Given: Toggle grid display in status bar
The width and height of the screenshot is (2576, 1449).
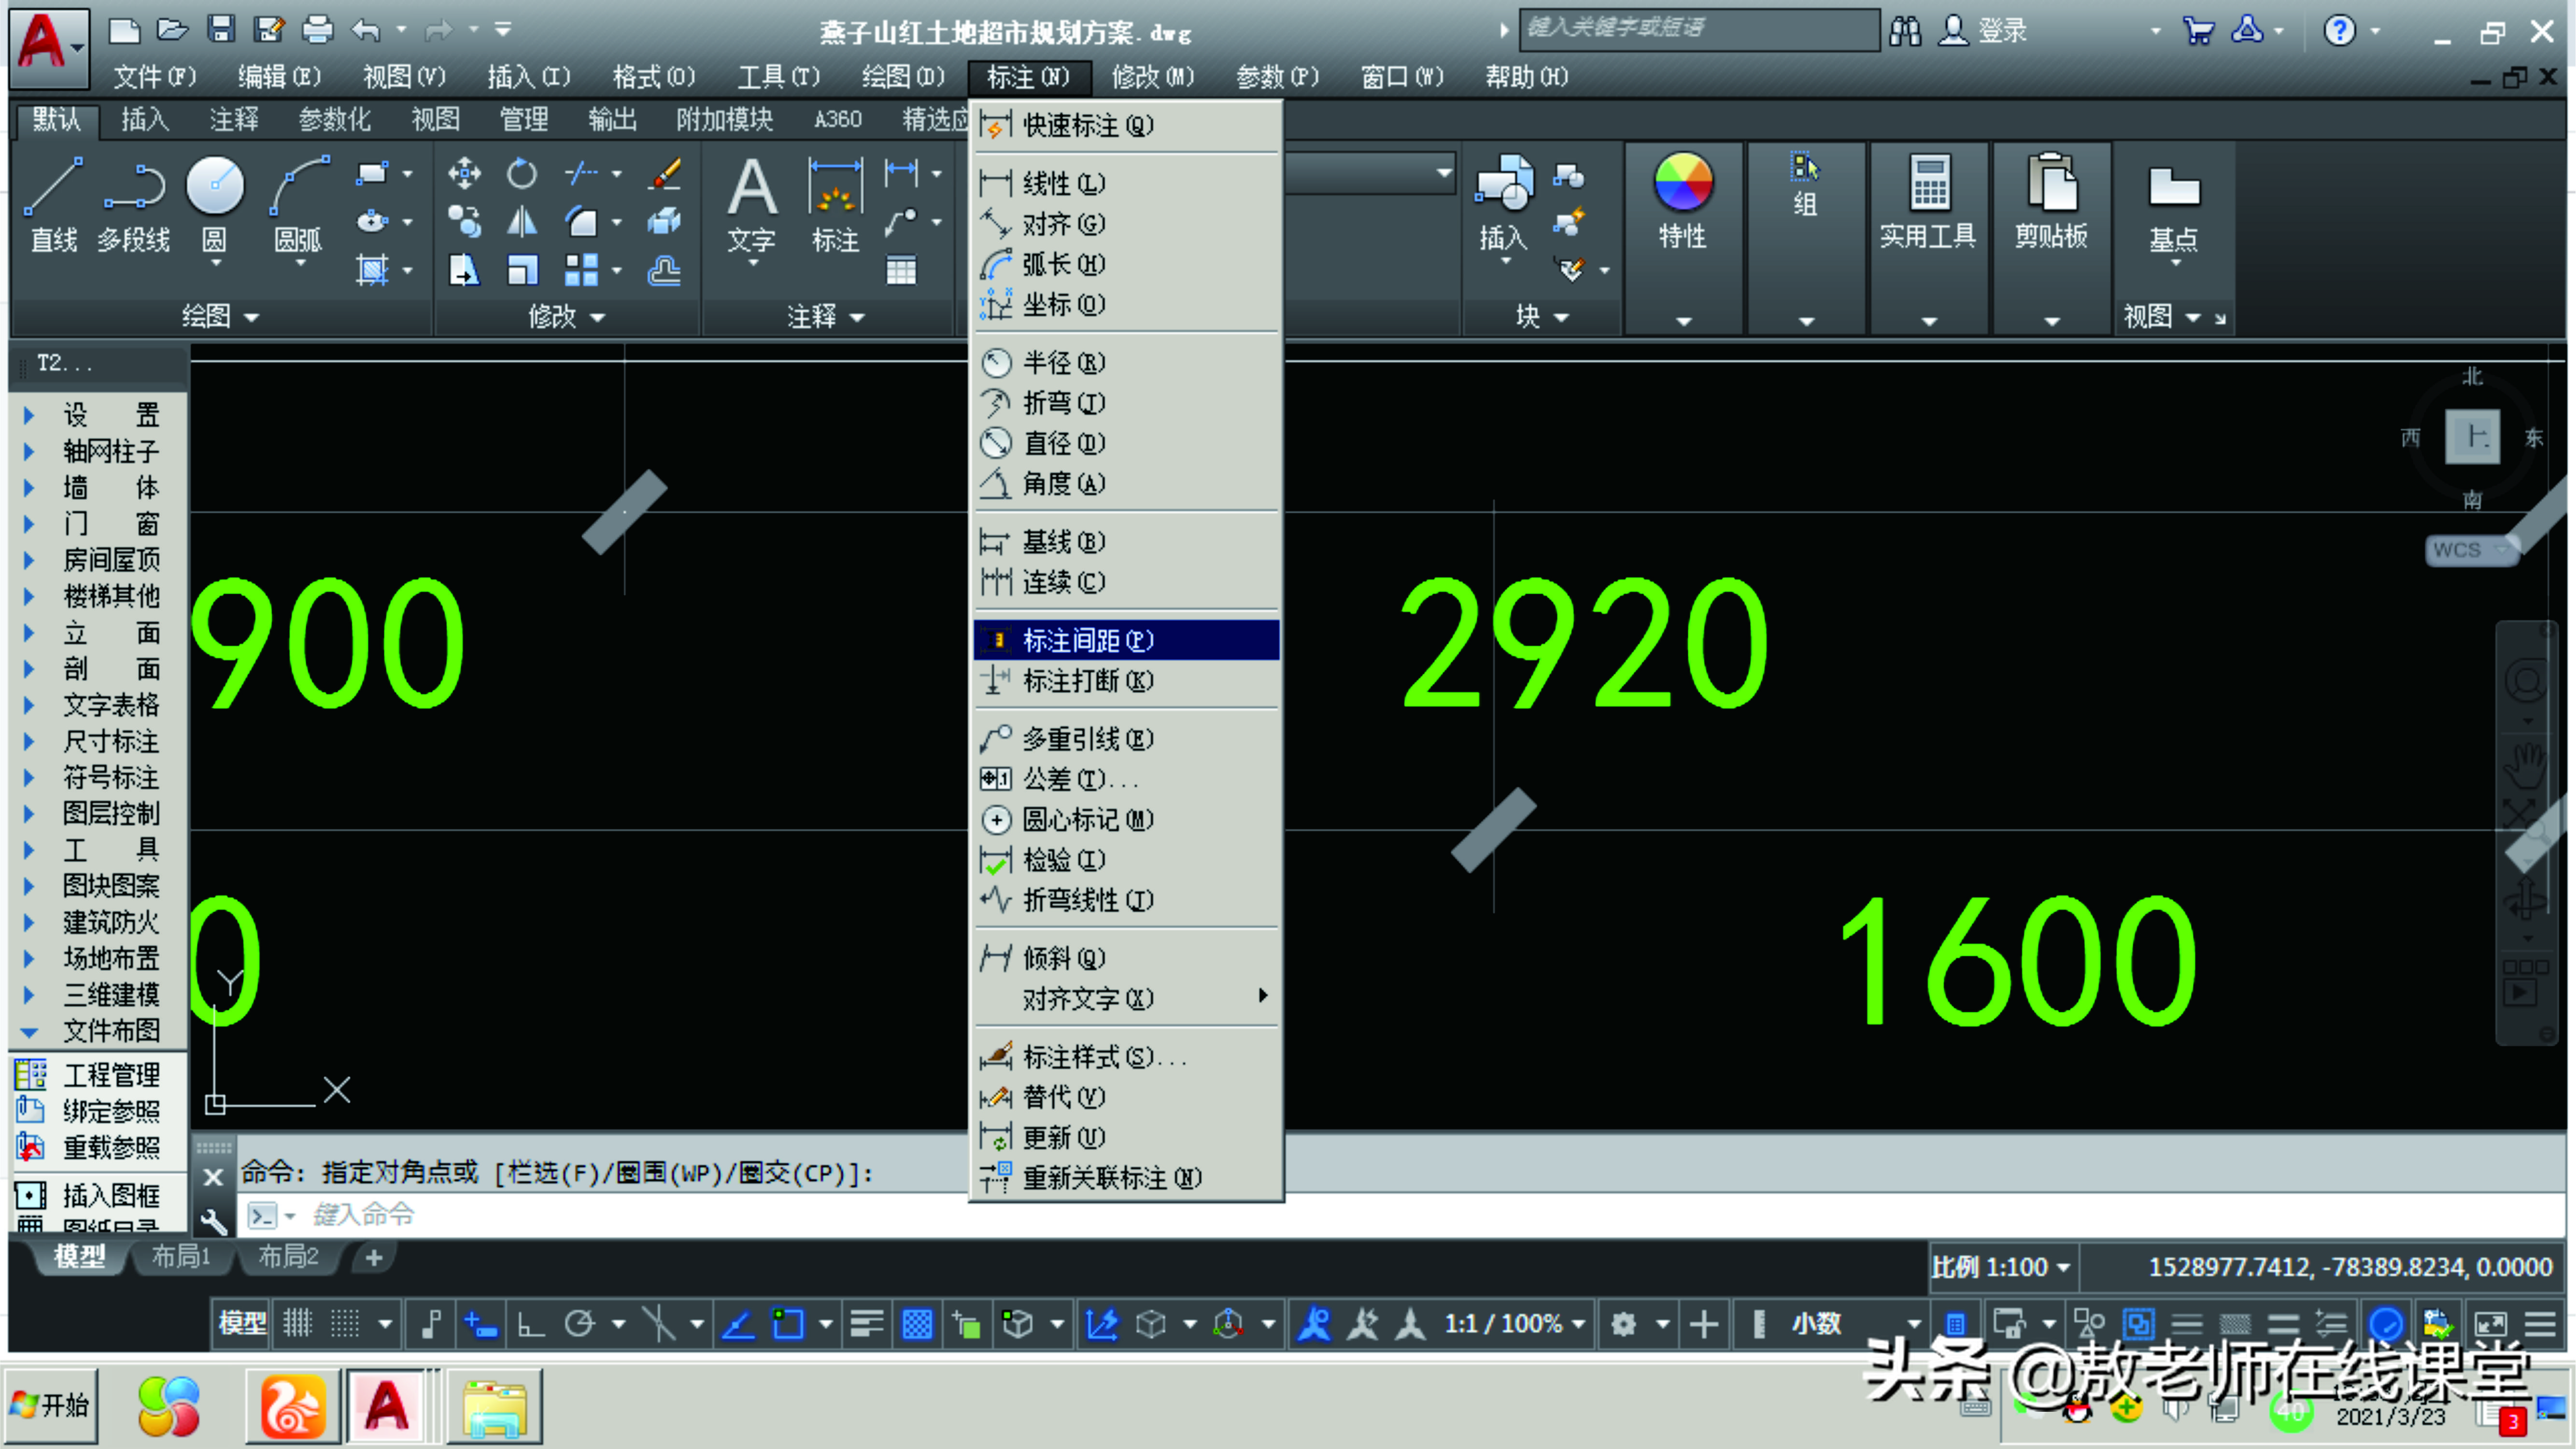Looking at the screenshot, I should pyautogui.click(x=297, y=1324).
